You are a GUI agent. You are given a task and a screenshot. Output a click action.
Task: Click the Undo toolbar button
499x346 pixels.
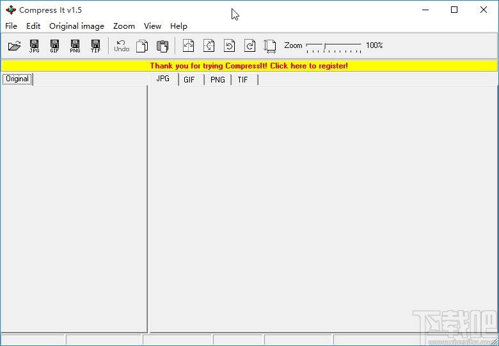point(122,46)
